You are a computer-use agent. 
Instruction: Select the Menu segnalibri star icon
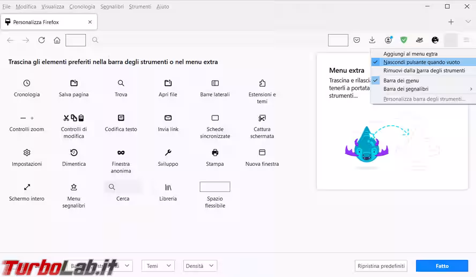[74, 187]
